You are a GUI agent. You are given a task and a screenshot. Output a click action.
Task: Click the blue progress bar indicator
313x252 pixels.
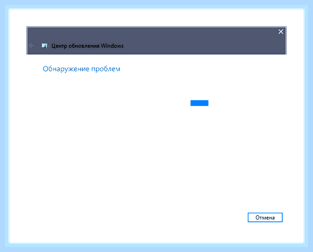[199, 103]
